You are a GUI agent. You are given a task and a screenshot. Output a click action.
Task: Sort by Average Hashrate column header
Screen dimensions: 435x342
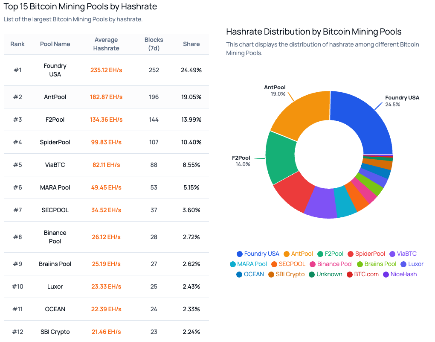[106, 44]
